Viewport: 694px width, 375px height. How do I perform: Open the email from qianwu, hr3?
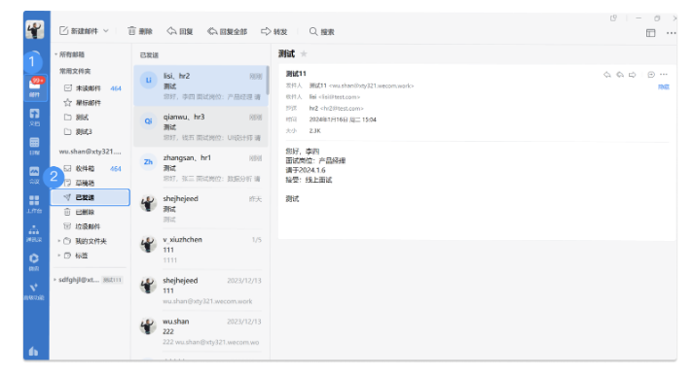pyautogui.click(x=201, y=126)
